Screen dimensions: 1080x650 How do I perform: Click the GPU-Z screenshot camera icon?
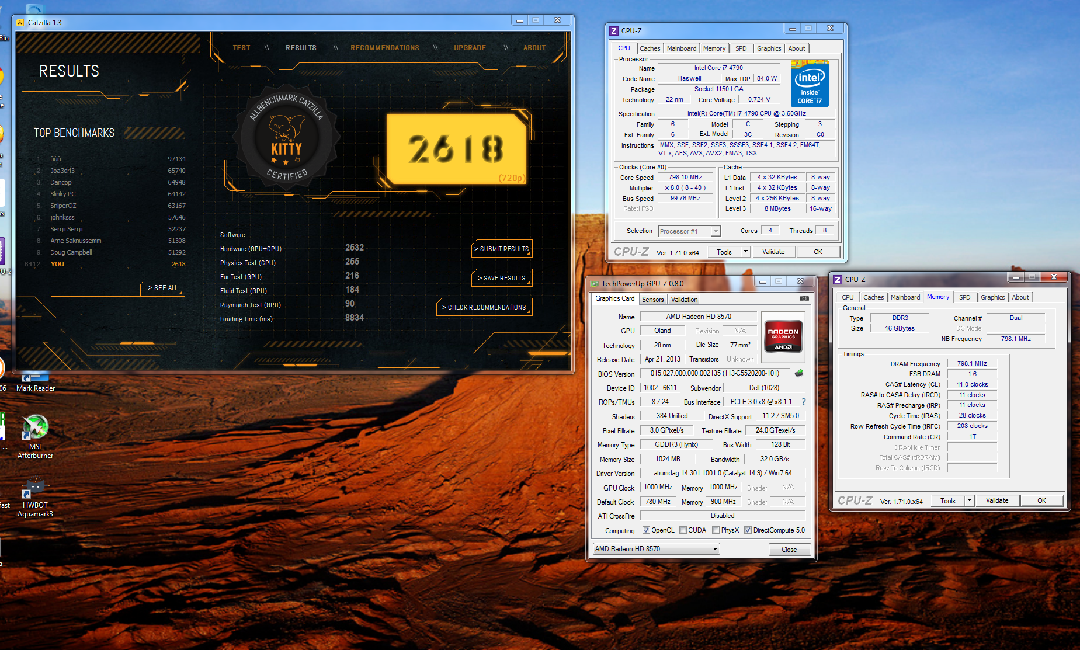click(804, 298)
